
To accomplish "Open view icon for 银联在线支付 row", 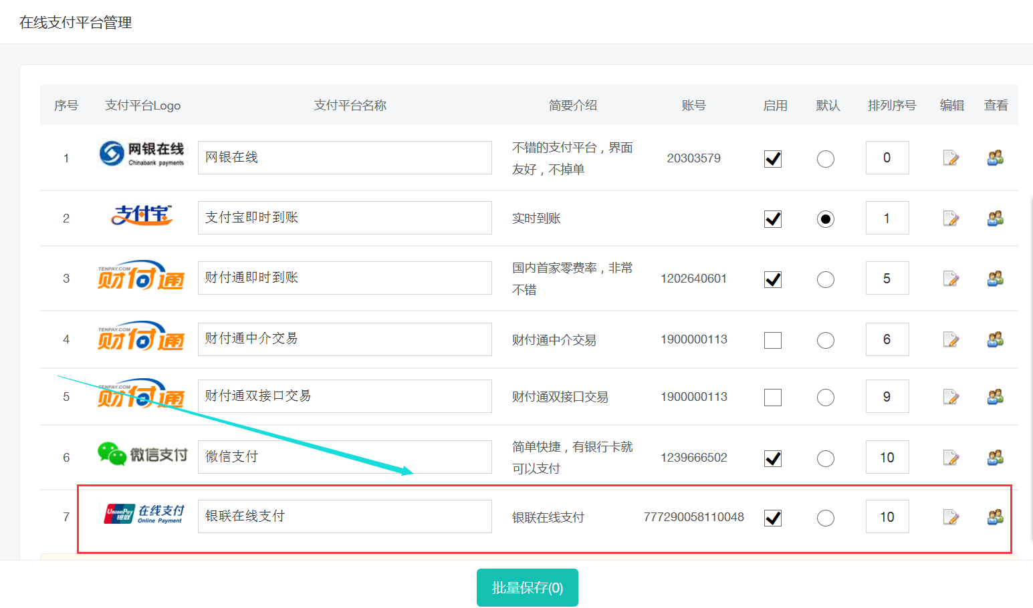I will (996, 517).
